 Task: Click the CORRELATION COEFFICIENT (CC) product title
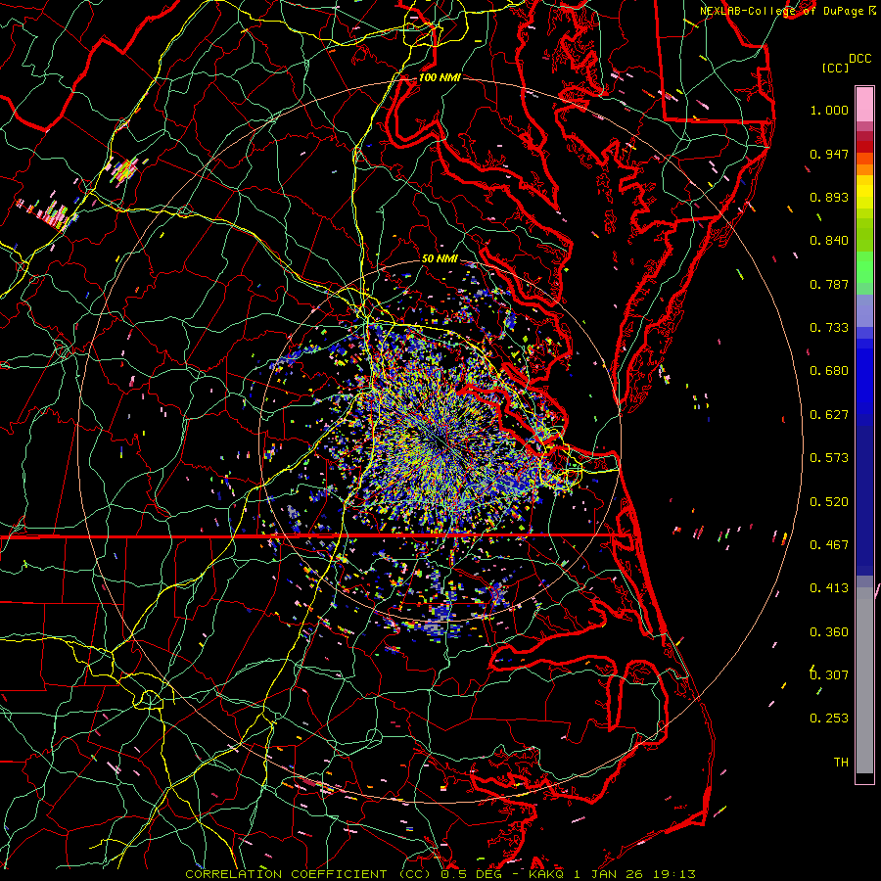pyautogui.click(x=308, y=874)
